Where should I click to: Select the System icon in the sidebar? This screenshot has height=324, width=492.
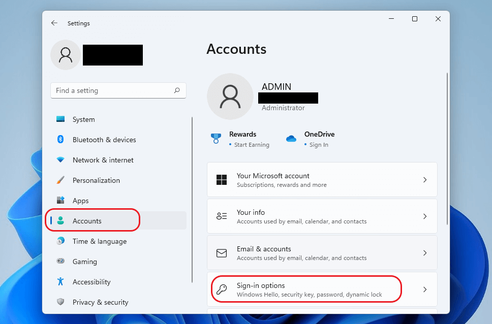click(61, 119)
